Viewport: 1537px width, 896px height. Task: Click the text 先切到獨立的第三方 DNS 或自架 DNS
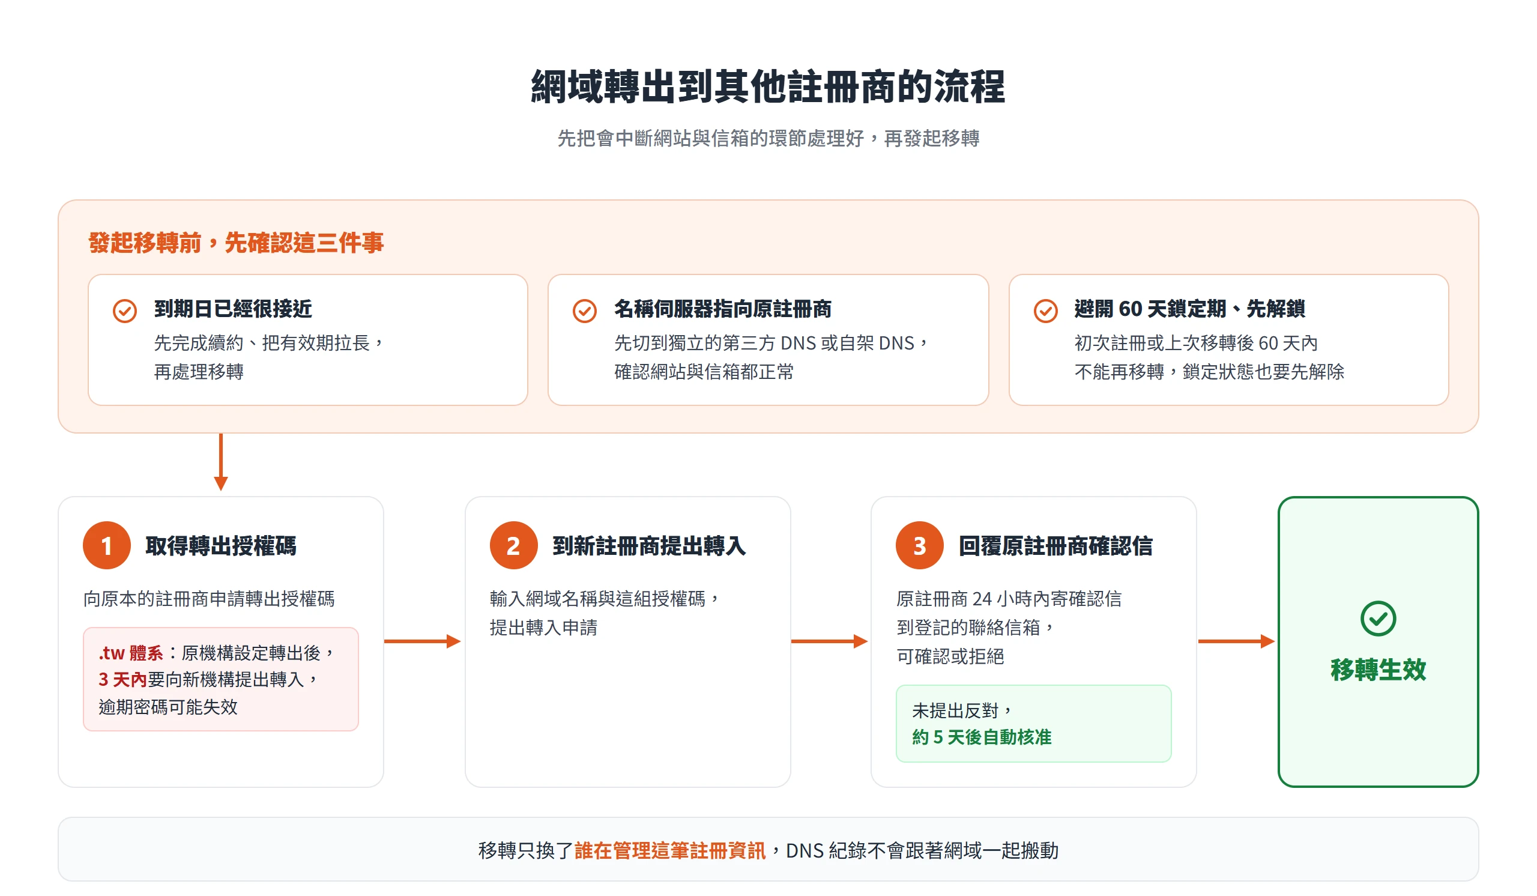coord(764,343)
